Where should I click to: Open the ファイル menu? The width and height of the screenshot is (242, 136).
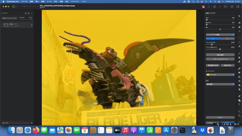click(x=24, y=2)
